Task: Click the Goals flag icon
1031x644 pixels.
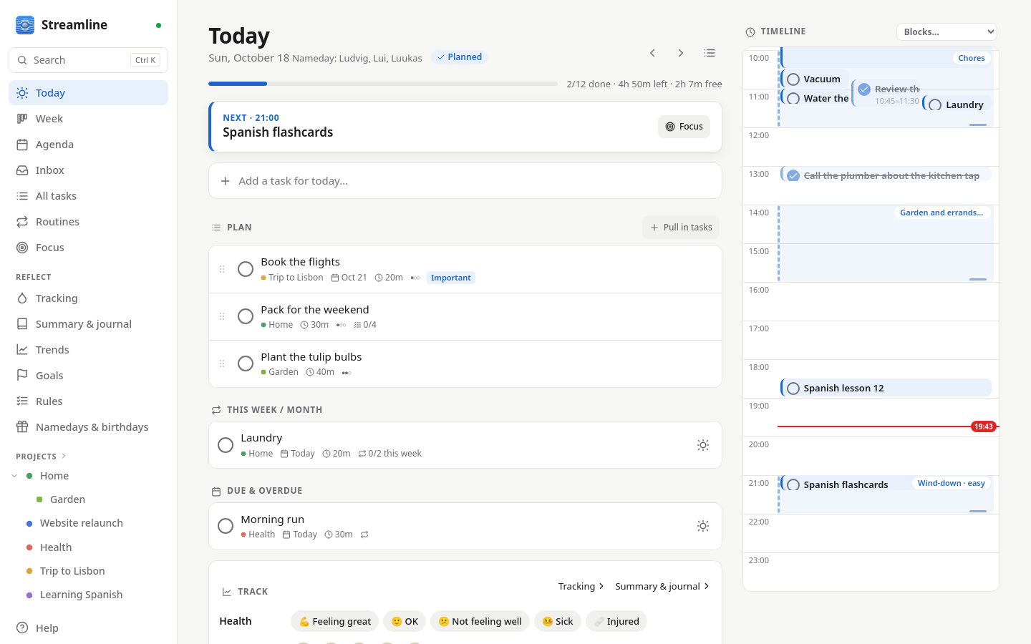Action: (x=22, y=376)
